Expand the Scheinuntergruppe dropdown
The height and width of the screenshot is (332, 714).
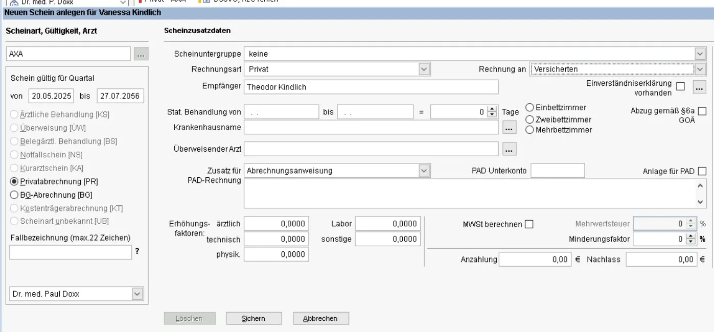click(700, 54)
